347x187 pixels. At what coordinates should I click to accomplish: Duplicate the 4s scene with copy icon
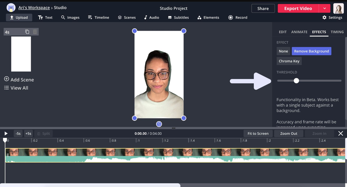pos(27,32)
